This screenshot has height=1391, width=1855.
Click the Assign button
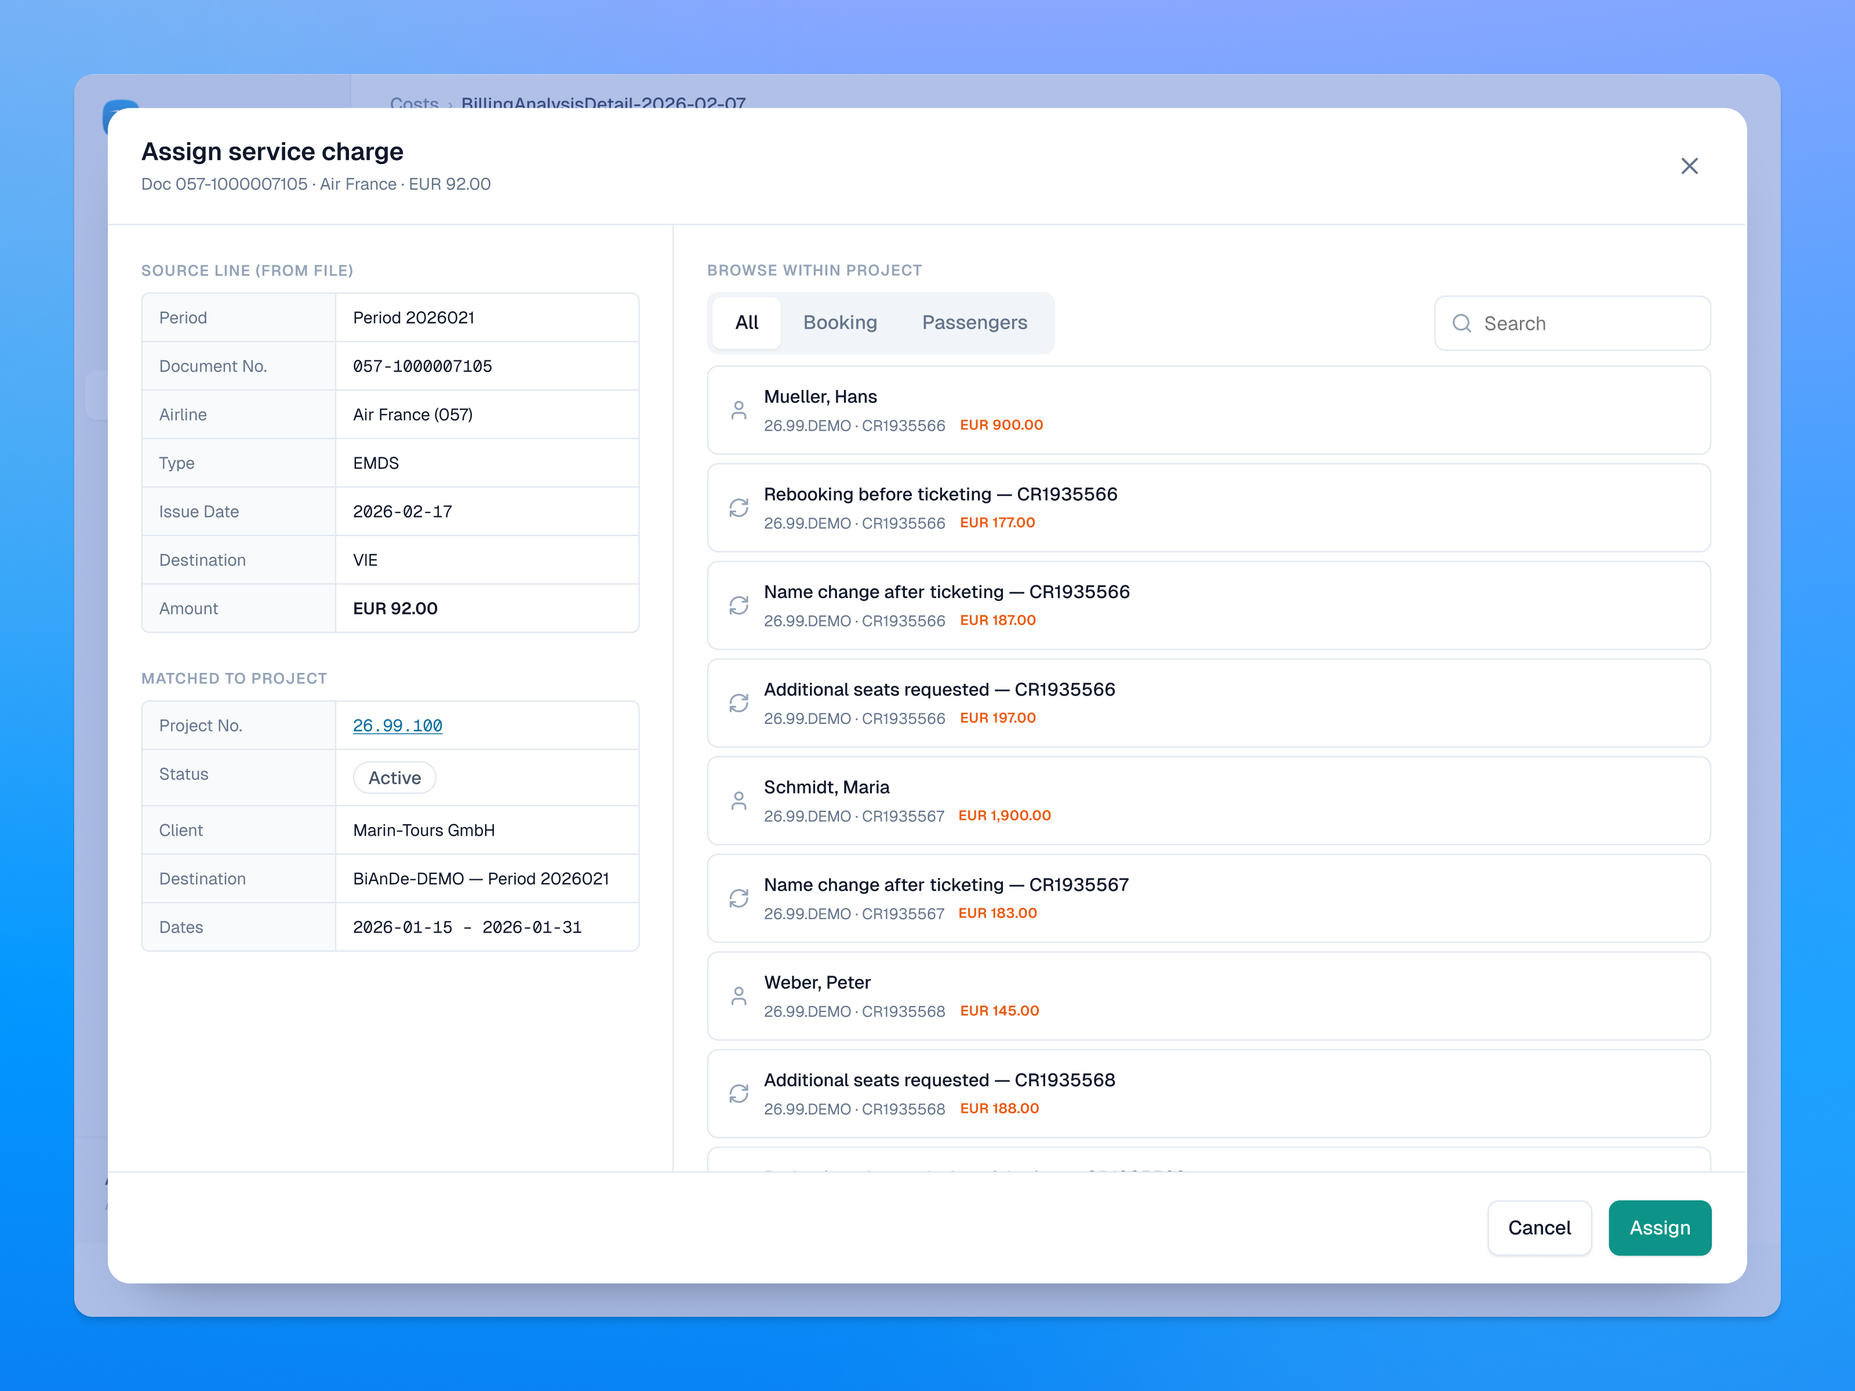[1660, 1228]
